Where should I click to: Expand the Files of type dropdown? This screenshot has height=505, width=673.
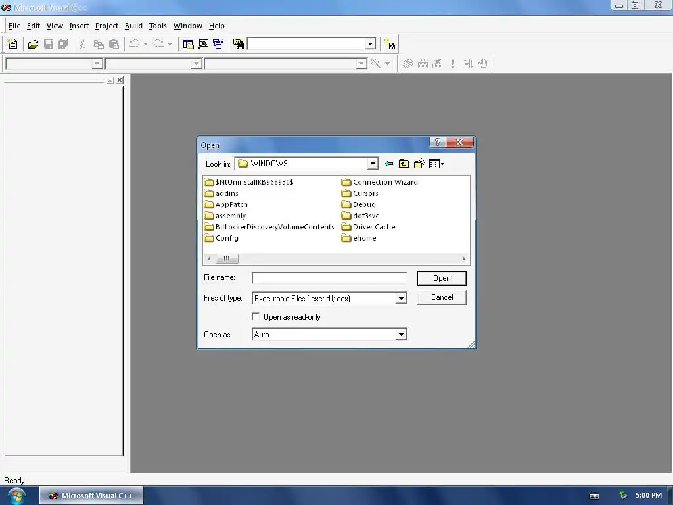coord(400,298)
